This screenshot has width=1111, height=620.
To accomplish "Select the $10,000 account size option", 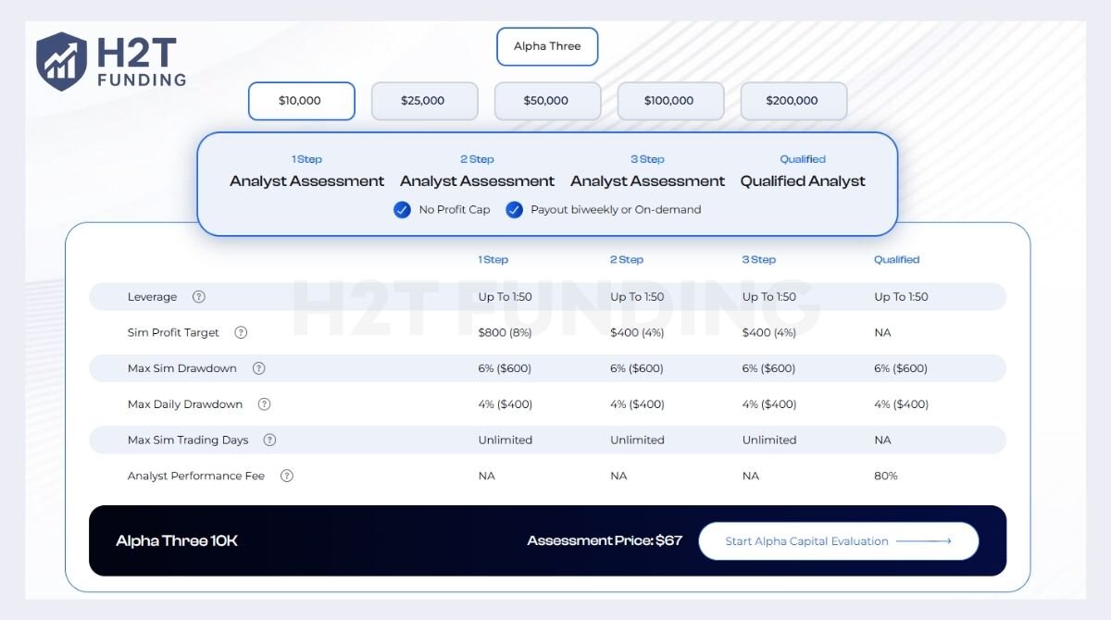I will [301, 101].
